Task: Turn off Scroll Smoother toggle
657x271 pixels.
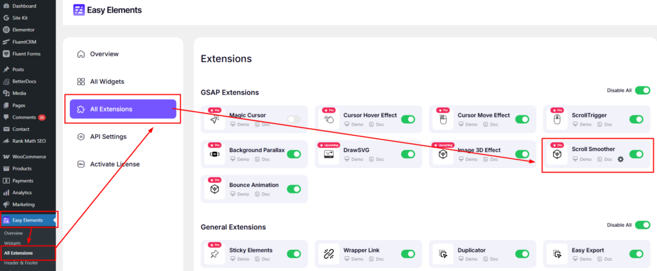Action: pyautogui.click(x=636, y=154)
